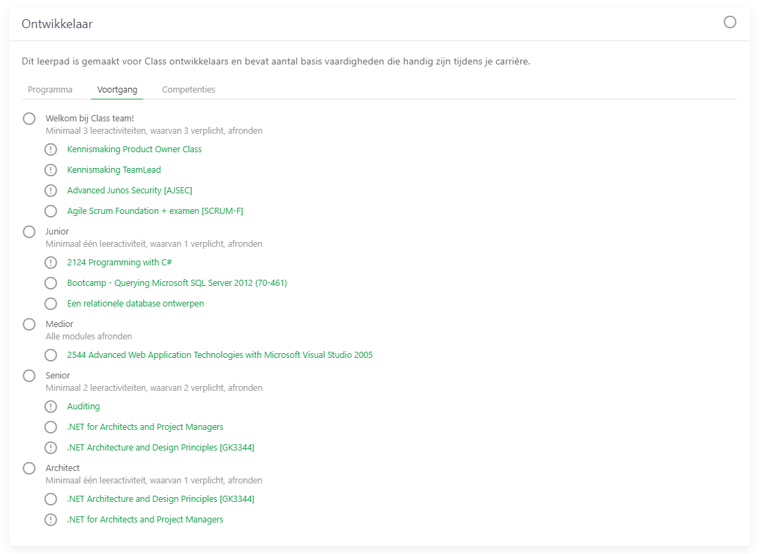
Task: Click exclamation icon beside Kennismaking Product Owner Class
Action: point(51,149)
